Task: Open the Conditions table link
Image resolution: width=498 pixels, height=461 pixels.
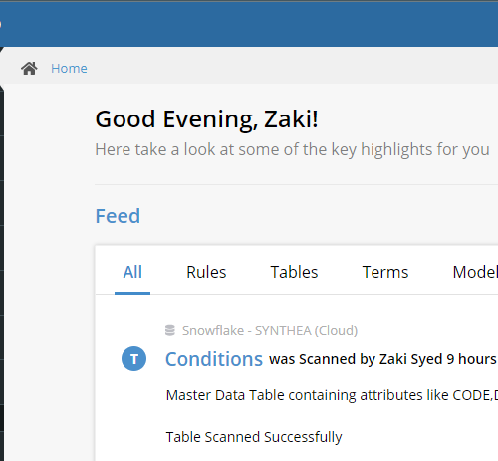Action: point(214,359)
